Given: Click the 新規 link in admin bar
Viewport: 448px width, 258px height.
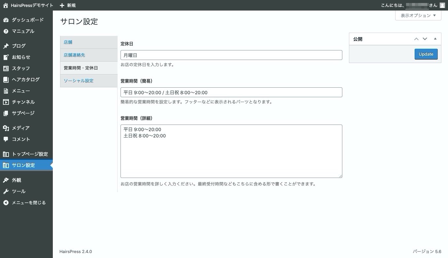Looking at the screenshot, I should click(x=68, y=5).
